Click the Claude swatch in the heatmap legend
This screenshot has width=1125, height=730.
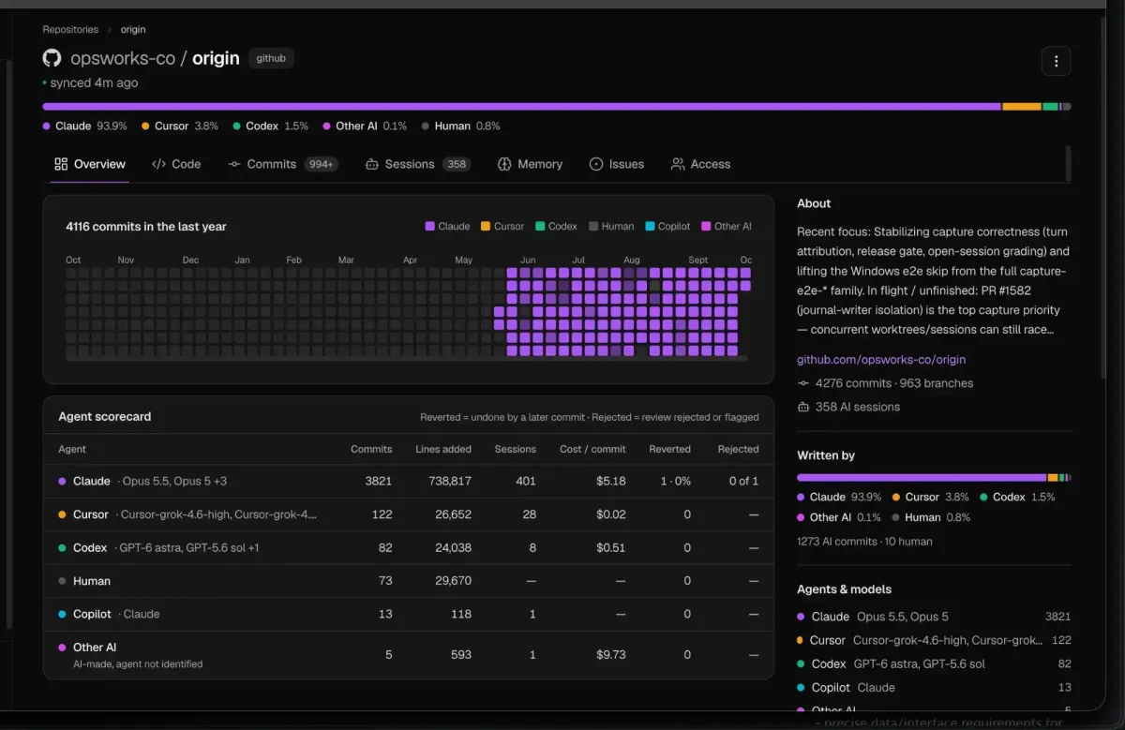pyautogui.click(x=429, y=226)
